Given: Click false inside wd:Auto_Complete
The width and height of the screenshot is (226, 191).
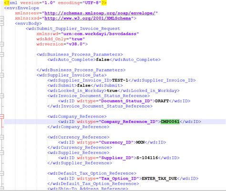Looking at the screenshot, I should (103, 60).
